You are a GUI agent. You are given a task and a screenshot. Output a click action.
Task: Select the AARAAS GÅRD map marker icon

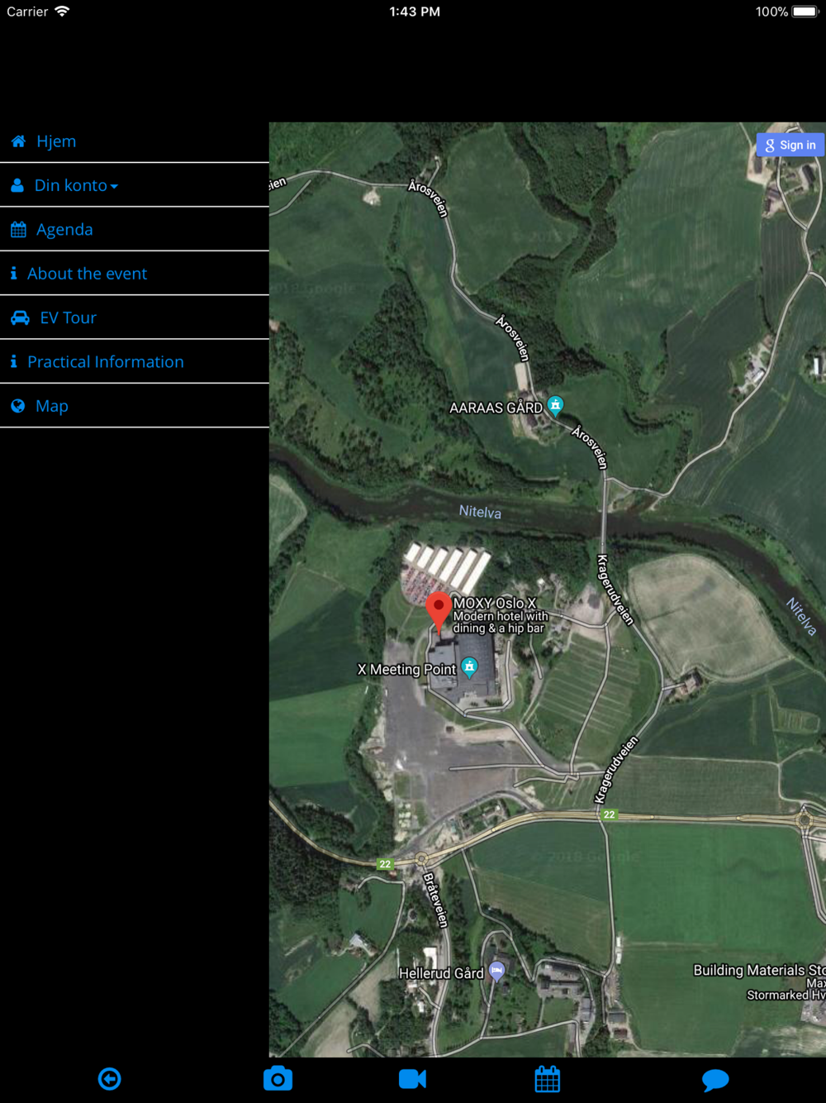pos(556,405)
